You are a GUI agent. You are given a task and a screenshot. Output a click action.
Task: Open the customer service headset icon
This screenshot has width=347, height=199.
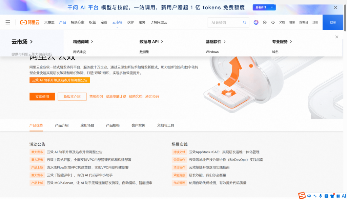pyautogui.click(x=273, y=22)
